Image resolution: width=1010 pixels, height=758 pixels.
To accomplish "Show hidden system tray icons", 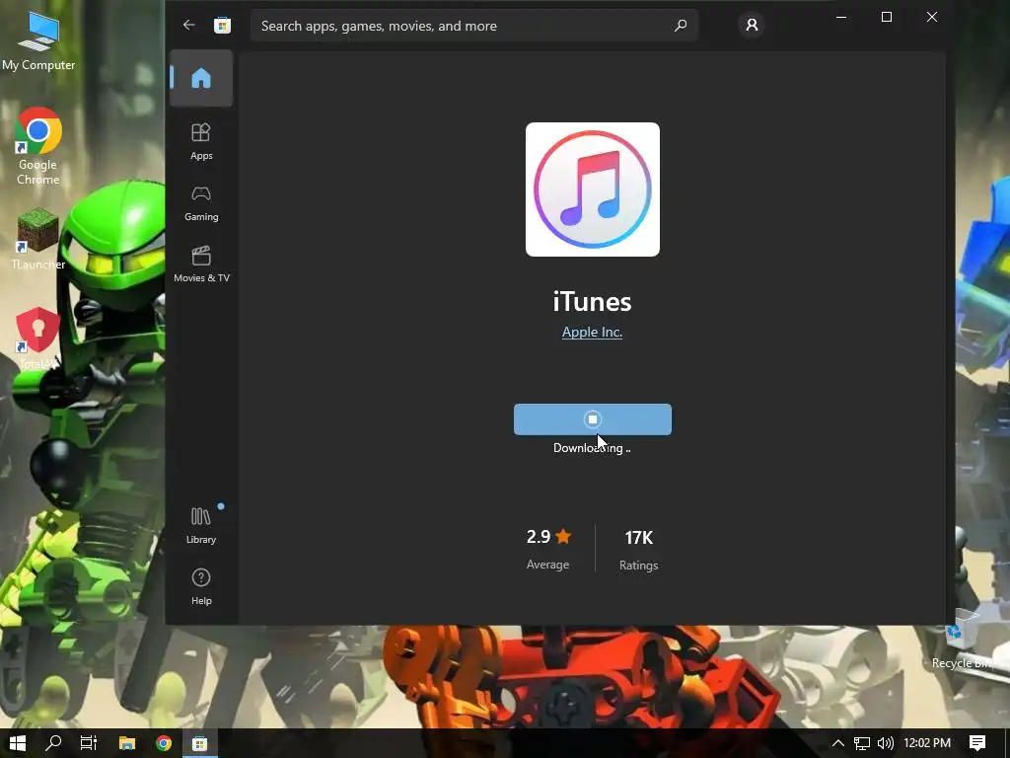I will tap(838, 743).
